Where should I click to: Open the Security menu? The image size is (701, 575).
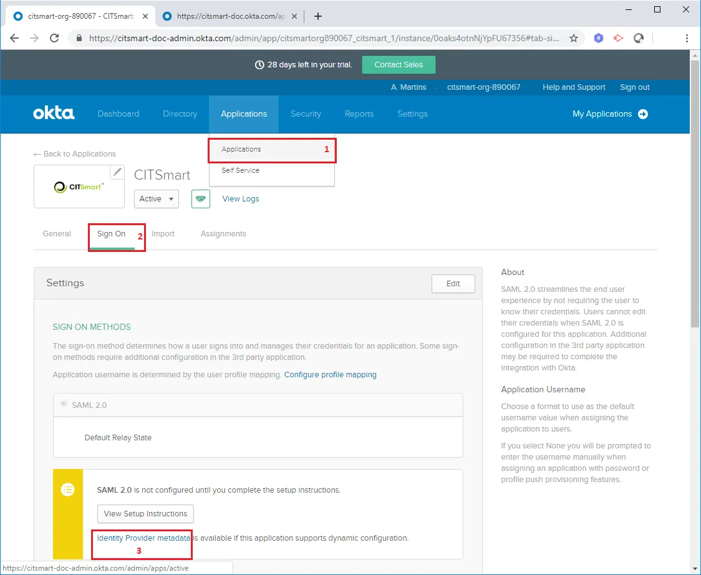click(306, 114)
